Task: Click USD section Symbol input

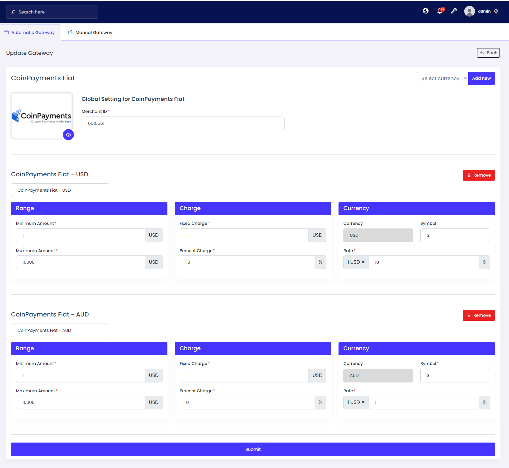Action: [455, 236]
